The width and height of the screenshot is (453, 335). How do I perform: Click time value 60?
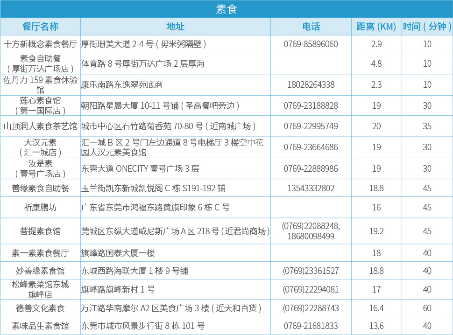(427, 308)
